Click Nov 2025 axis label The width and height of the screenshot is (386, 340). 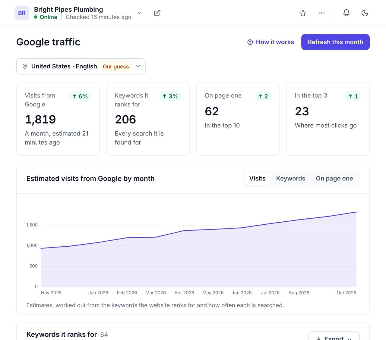click(51, 293)
